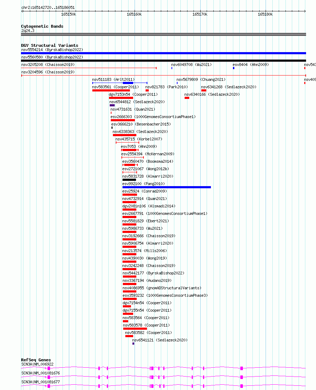The image size is (316, 390).
Task: Click the RefSeq Genes track title
Action: click(36, 360)
